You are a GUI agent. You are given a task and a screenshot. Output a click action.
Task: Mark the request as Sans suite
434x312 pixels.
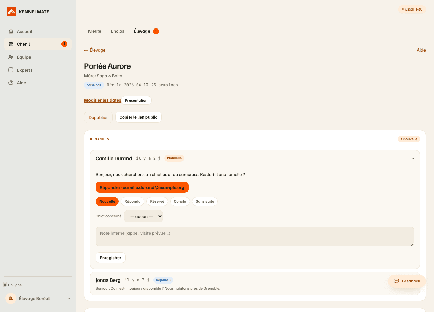[205, 201]
